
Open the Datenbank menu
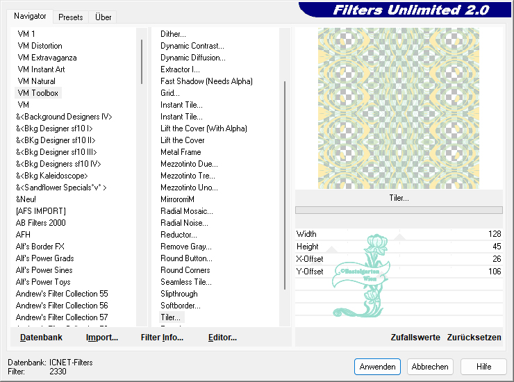pyautogui.click(x=41, y=337)
